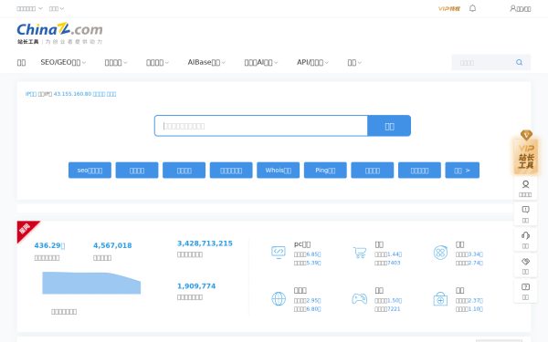
Task: Click the blue area trend chart
Action: click(x=91, y=283)
